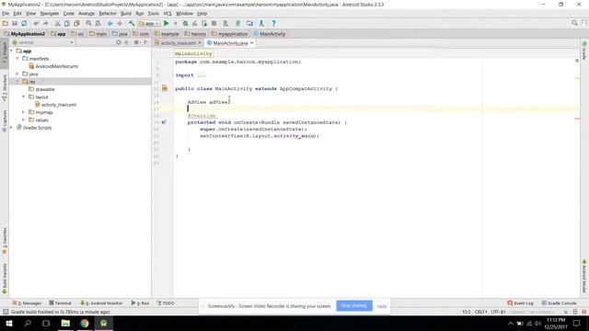
Task: Click the Copy toolbar icon
Action: point(67,23)
